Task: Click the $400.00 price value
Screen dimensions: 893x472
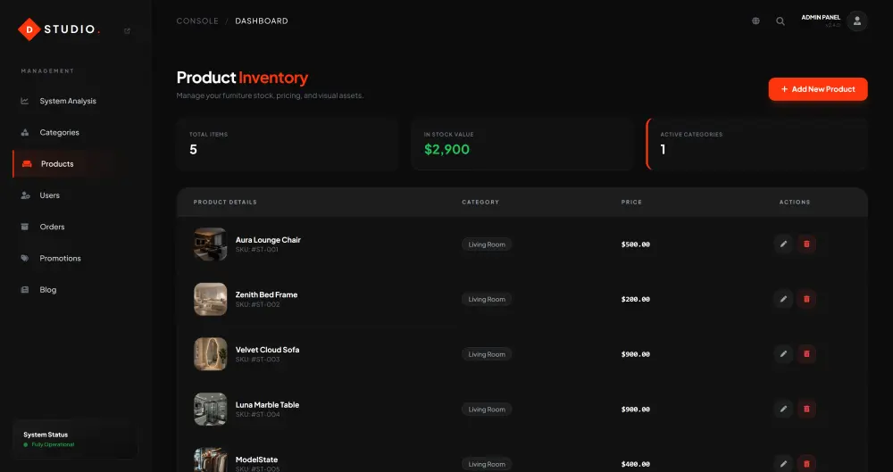Action: (x=636, y=464)
